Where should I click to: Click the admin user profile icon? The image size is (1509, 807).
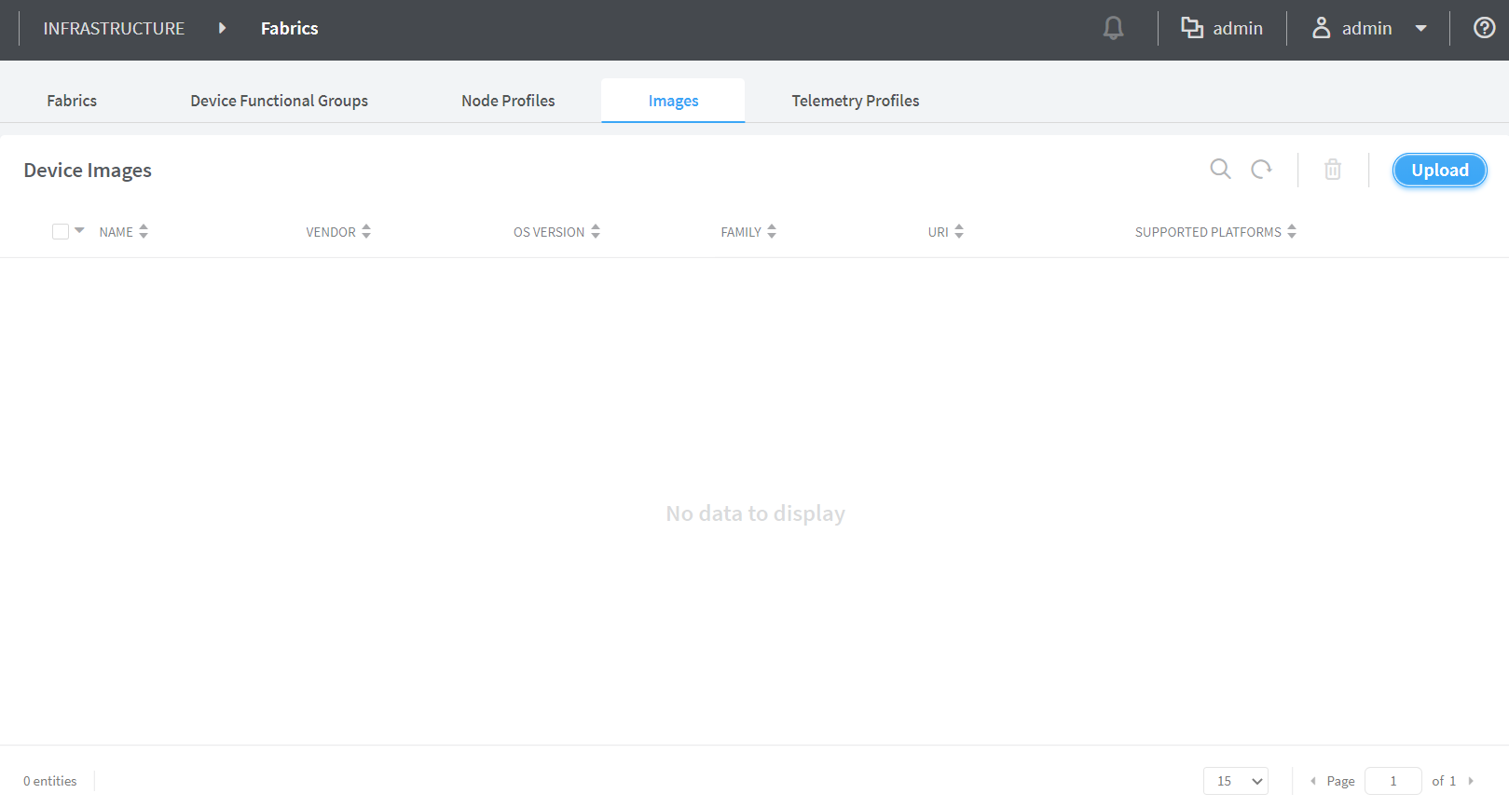point(1322,28)
